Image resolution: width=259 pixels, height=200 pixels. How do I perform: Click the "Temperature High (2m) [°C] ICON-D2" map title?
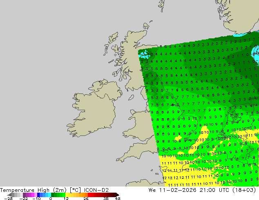(54, 190)
